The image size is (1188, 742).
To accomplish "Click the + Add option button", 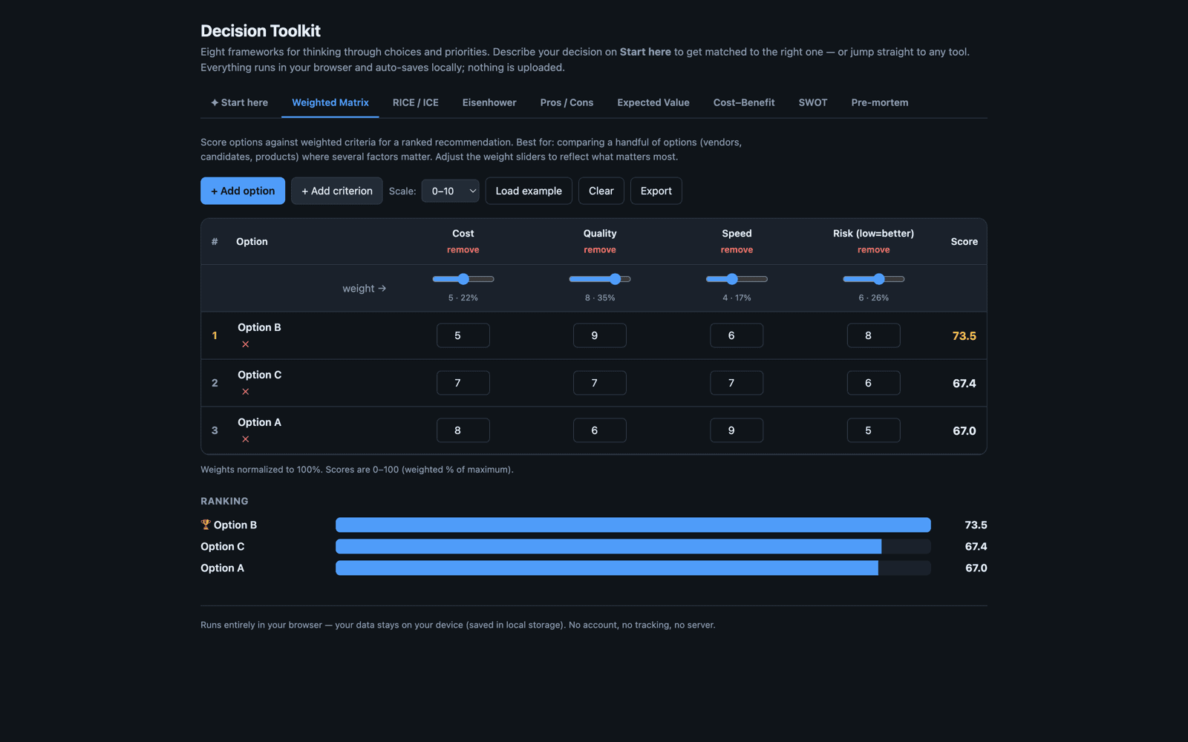I will 243,191.
